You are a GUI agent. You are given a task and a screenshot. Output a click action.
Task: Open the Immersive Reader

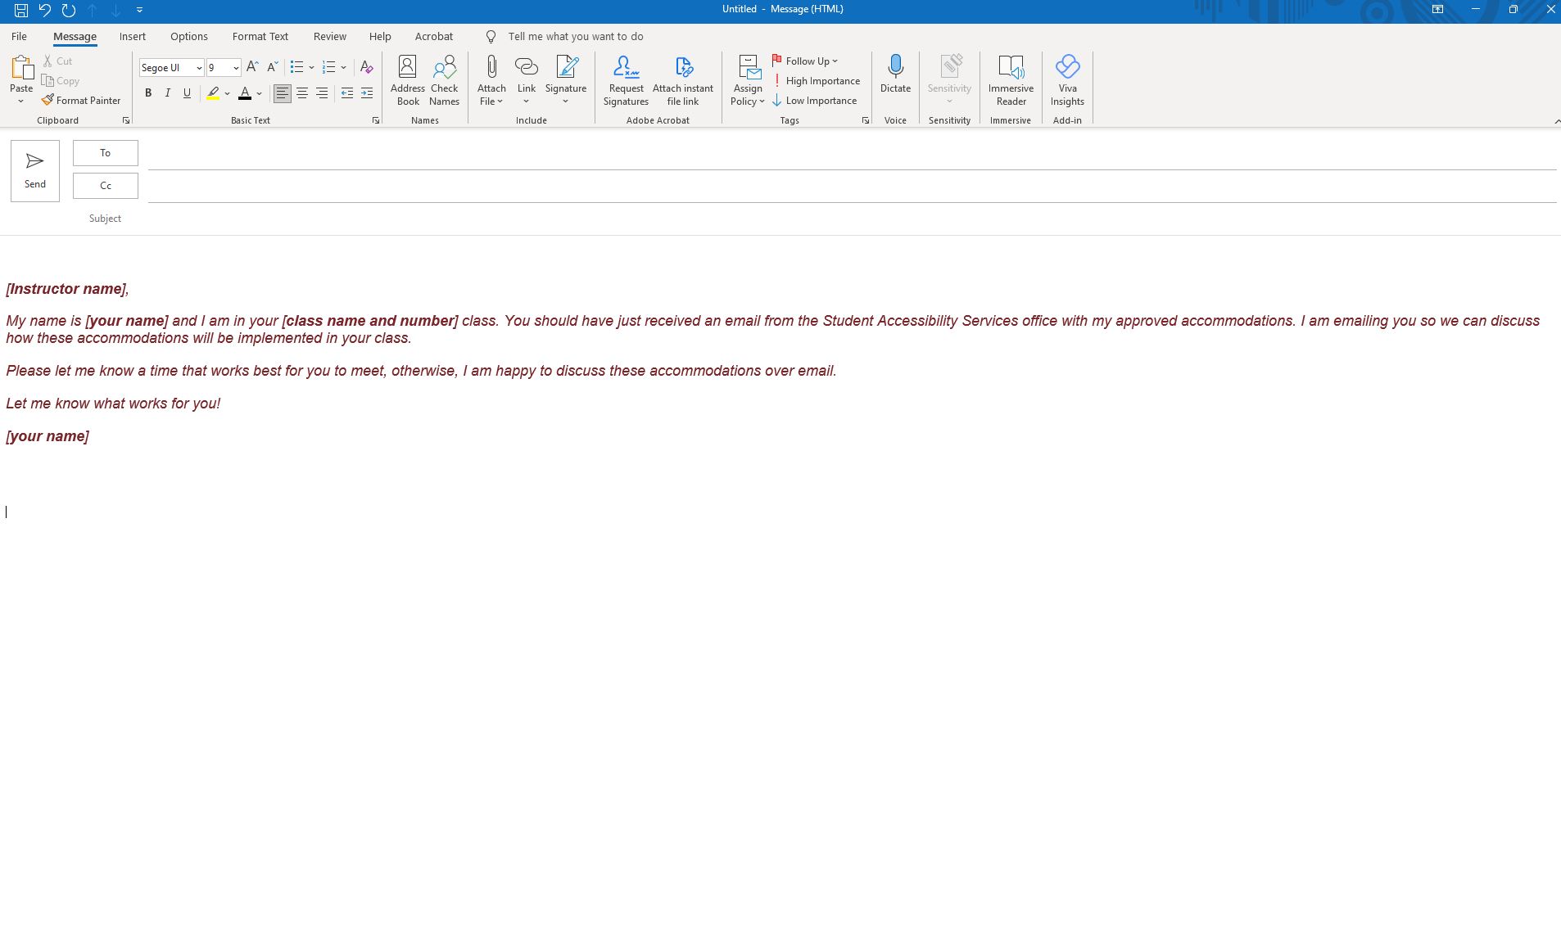(1011, 80)
